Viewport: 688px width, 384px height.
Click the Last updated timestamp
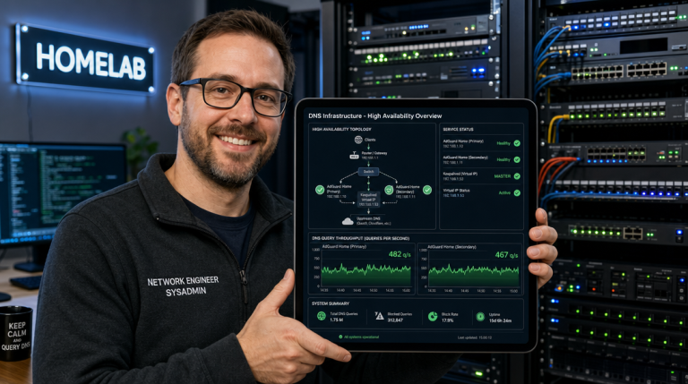click(474, 337)
